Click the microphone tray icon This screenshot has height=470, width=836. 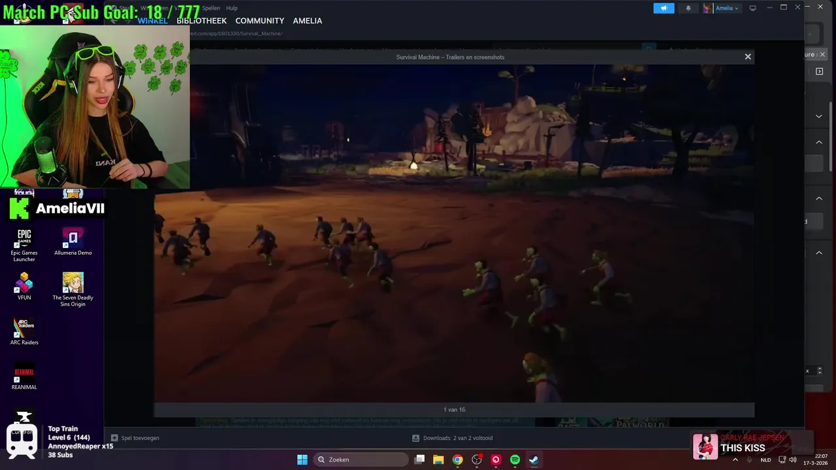coord(749,460)
